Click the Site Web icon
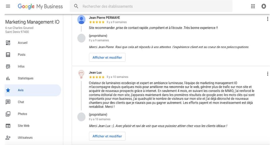 pyautogui.click(x=8, y=125)
